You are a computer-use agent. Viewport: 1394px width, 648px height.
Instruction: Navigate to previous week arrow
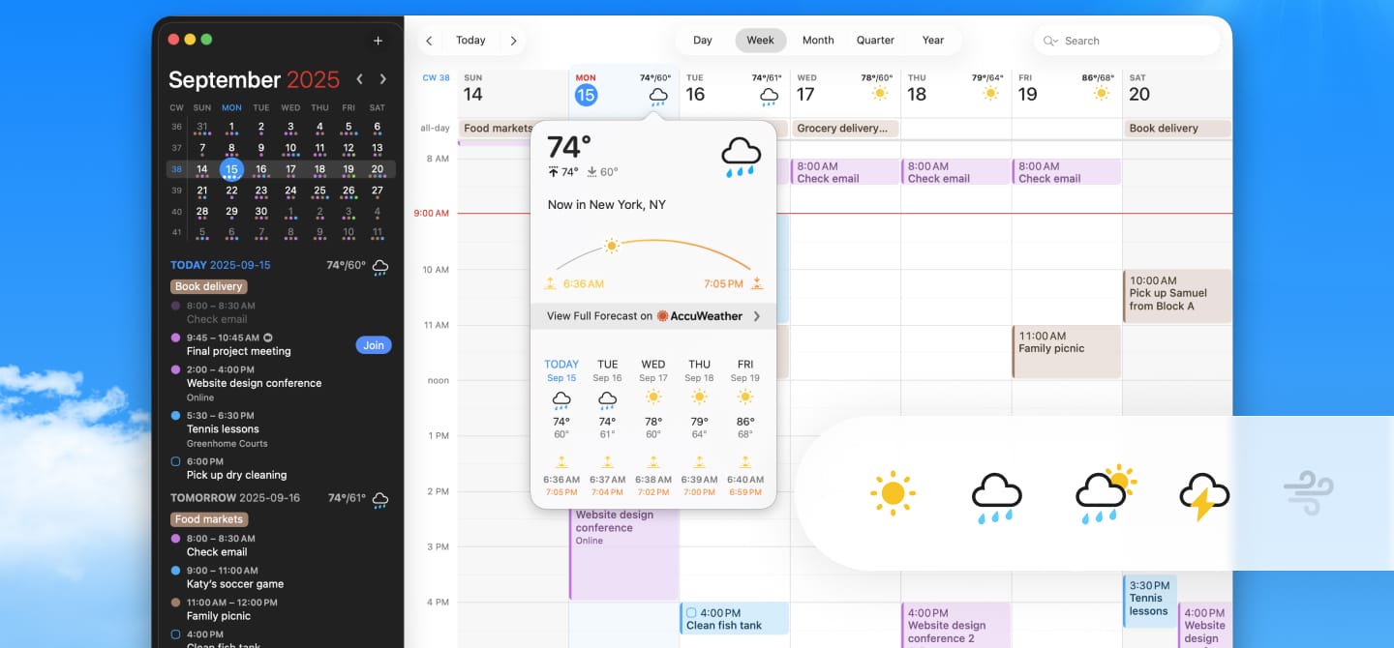[x=429, y=41]
